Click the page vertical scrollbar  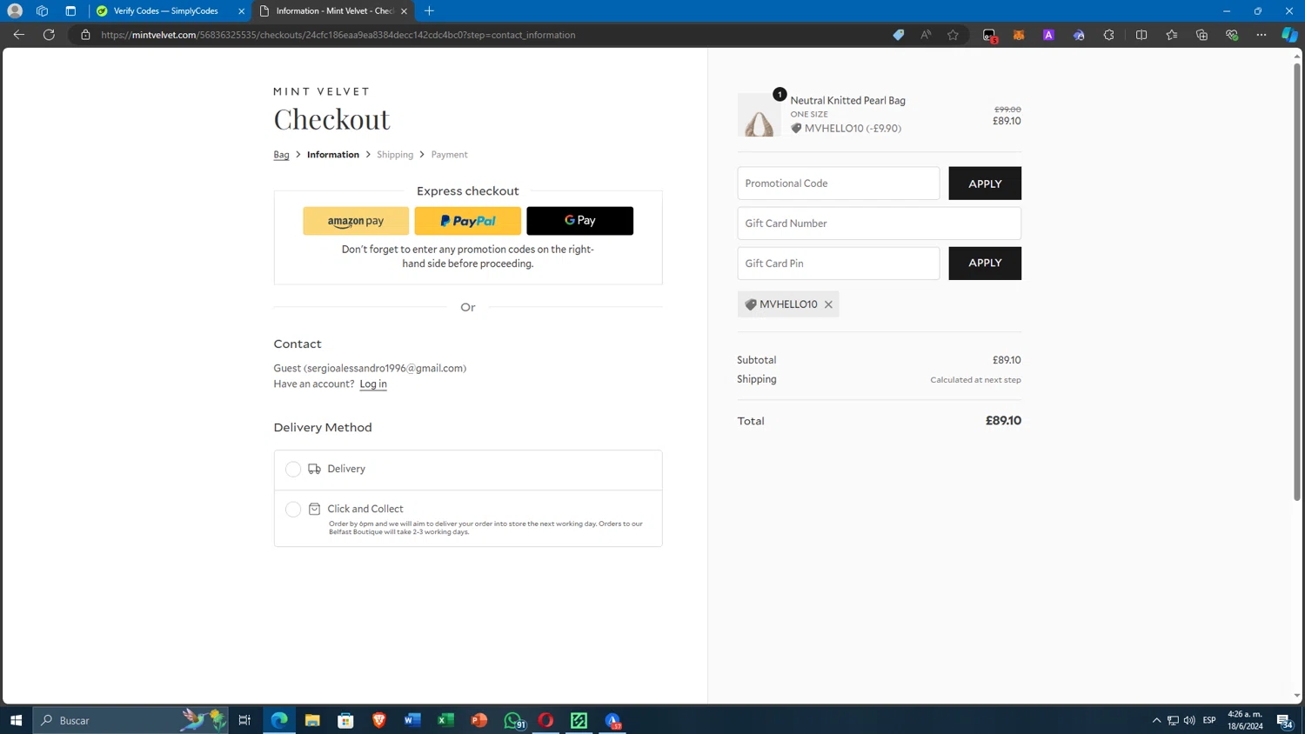[x=1296, y=282]
